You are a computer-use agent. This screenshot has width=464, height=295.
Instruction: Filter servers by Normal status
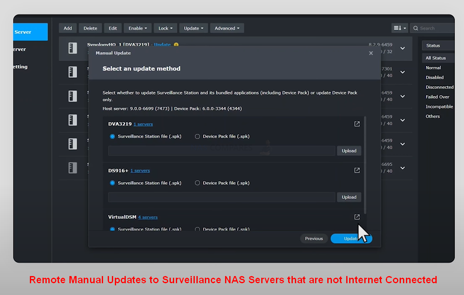click(433, 68)
